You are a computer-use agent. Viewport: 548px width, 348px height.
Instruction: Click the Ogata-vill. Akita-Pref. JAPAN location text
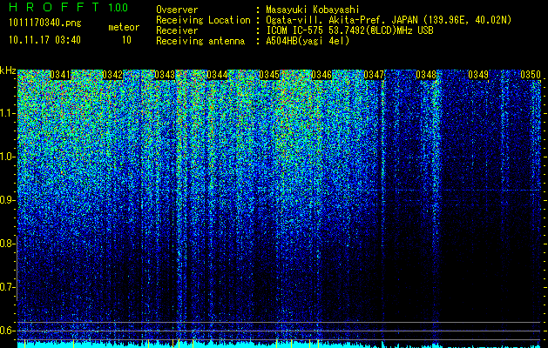pyautogui.click(x=389, y=20)
